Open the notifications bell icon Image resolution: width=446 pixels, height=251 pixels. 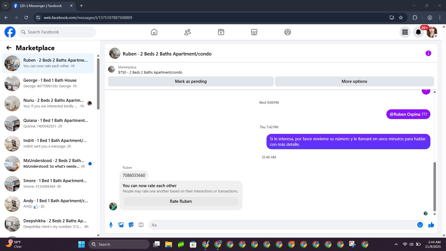click(418, 32)
